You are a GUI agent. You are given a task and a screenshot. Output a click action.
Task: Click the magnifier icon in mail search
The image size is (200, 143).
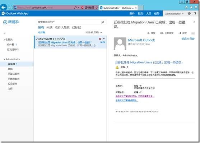(x=102, y=22)
